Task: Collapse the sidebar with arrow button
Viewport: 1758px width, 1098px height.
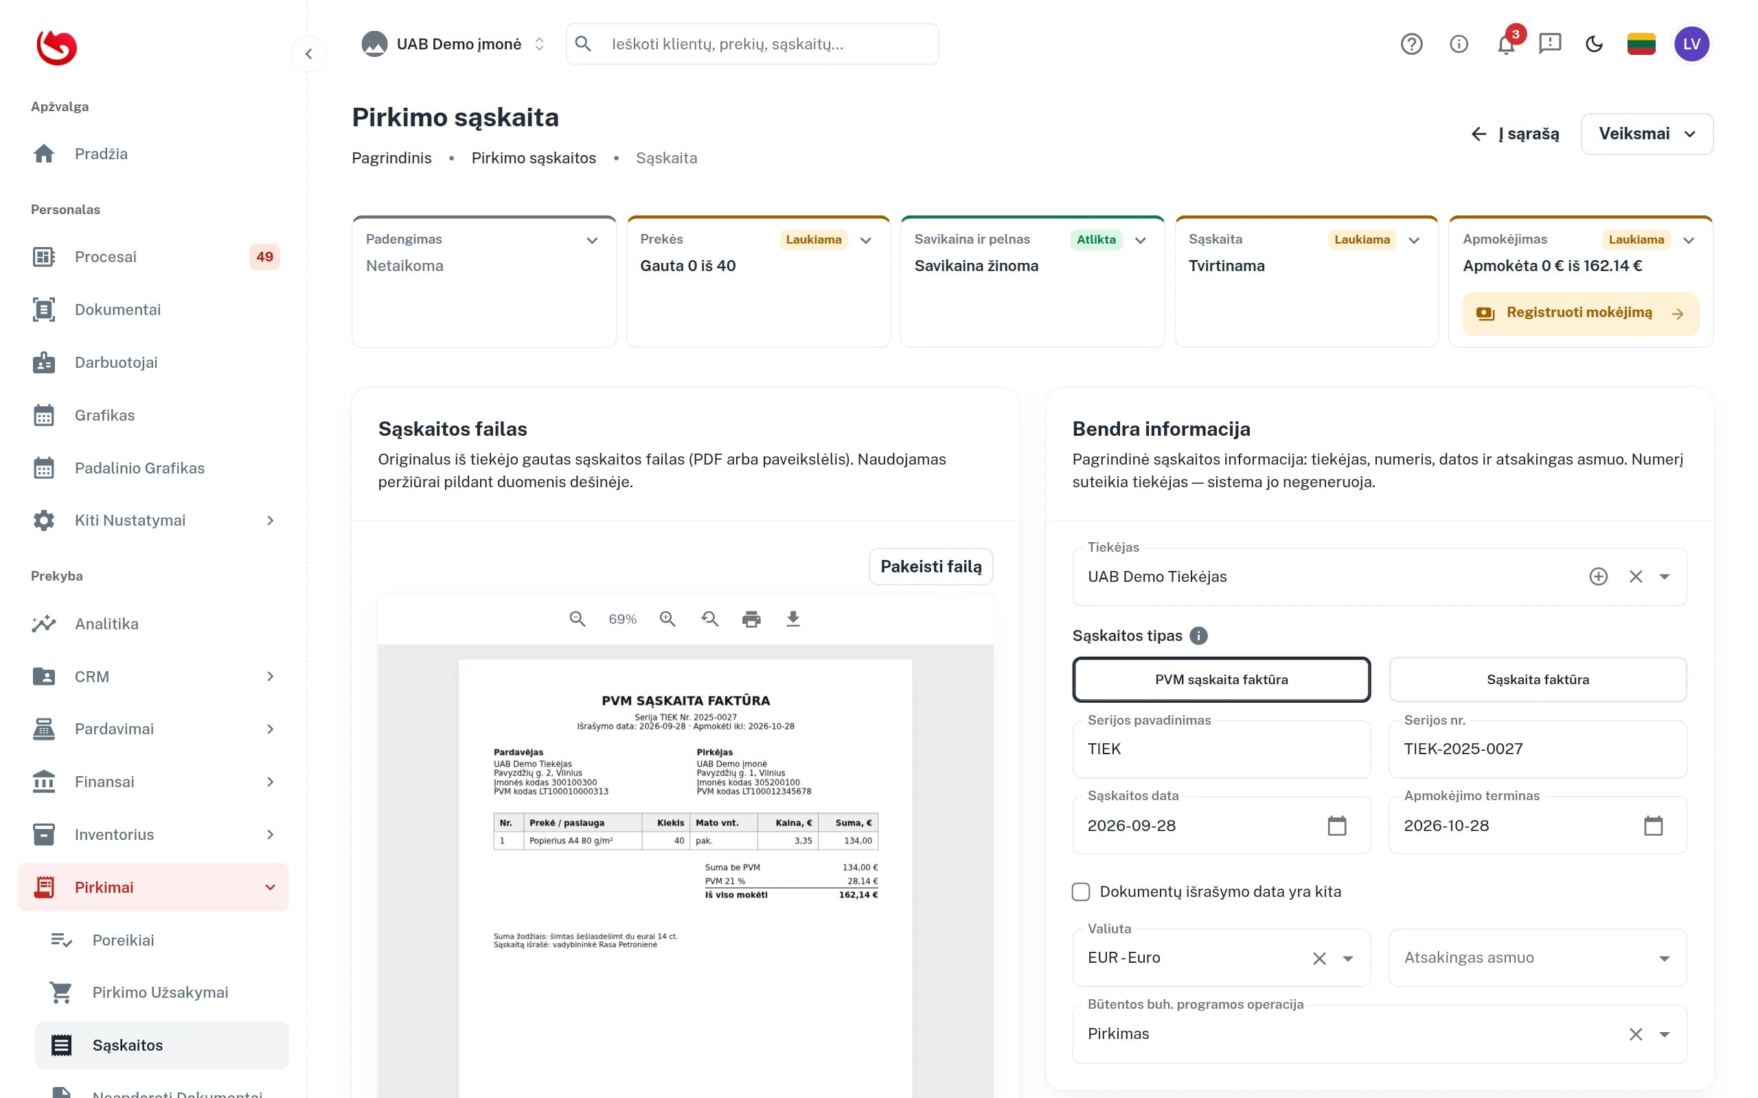Action: point(309,54)
